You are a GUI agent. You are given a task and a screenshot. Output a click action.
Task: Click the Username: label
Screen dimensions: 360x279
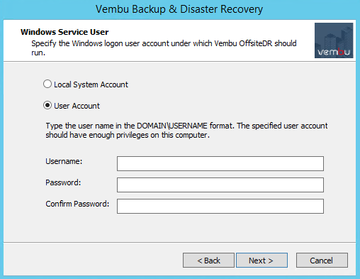coord(64,161)
